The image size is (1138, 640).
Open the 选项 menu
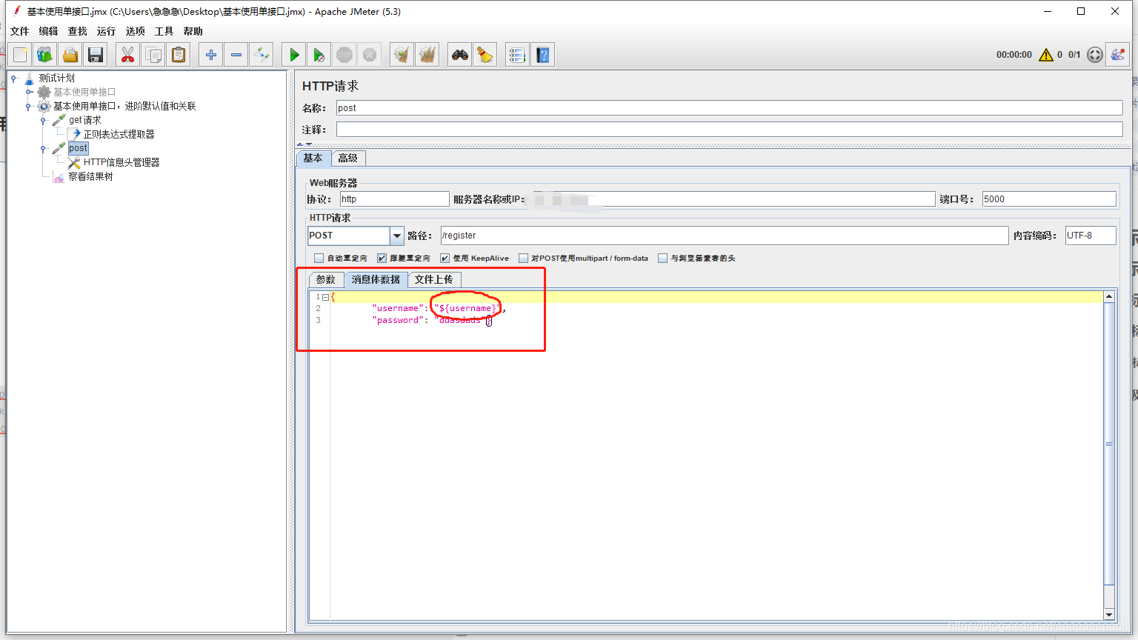click(136, 31)
